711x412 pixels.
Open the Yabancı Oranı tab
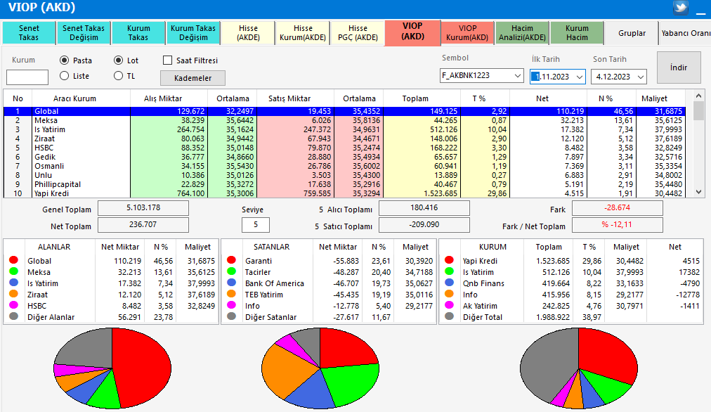686,32
